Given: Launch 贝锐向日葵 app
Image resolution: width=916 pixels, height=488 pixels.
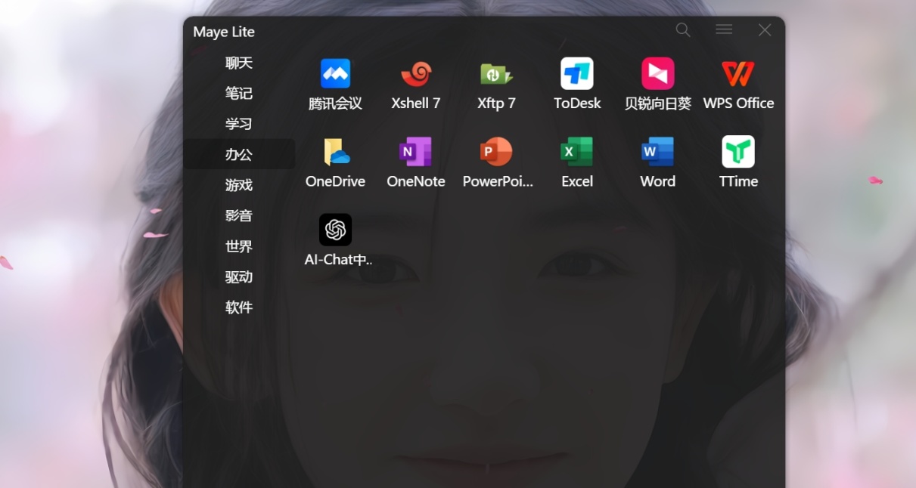Looking at the screenshot, I should tap(657, 74).
